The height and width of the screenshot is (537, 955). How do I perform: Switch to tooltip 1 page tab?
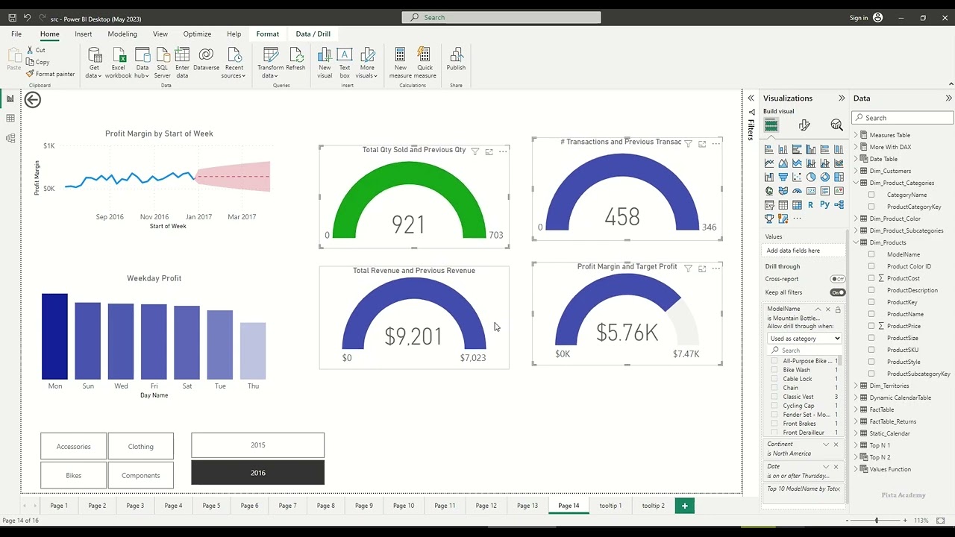[x=610, y=506]
